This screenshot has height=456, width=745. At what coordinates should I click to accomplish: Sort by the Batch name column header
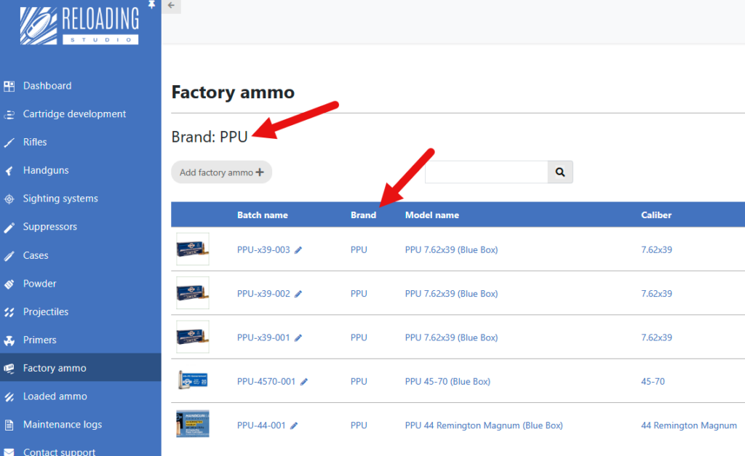coord(263,215)
